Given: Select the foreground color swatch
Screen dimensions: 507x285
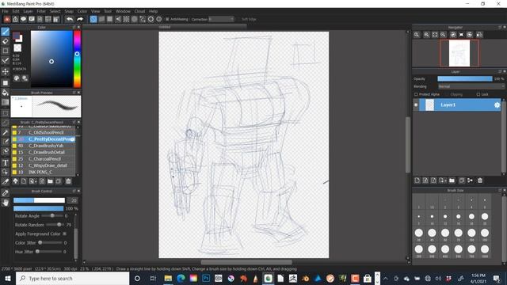Looking at the screenshot, I should 16,36.
